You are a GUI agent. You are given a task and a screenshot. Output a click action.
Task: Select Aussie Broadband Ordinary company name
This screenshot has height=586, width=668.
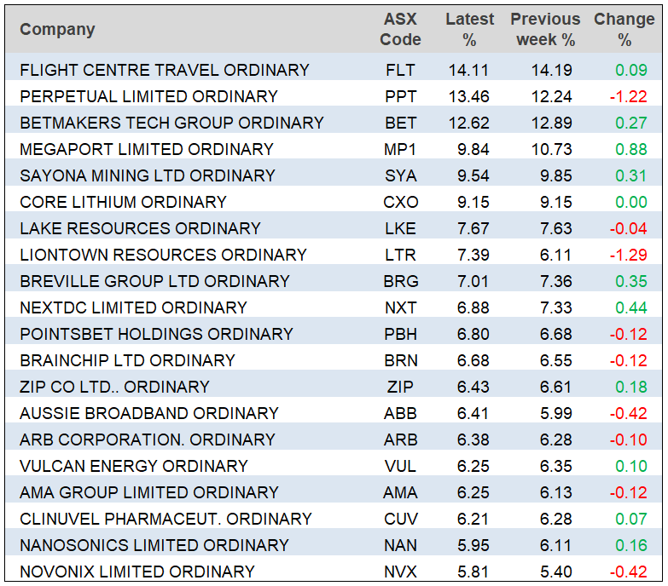(x=149, y=413)
